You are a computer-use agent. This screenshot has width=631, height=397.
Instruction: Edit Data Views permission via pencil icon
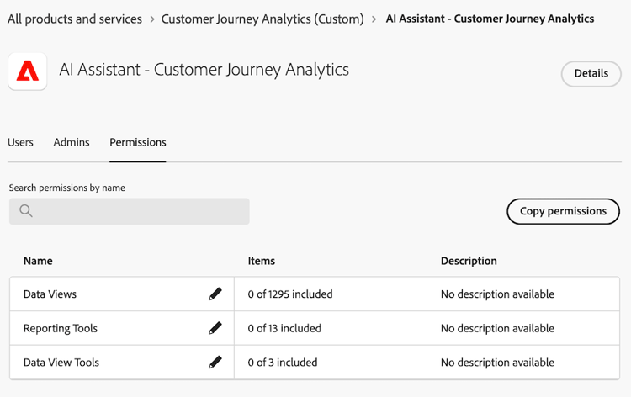click(x=215, y=294)
